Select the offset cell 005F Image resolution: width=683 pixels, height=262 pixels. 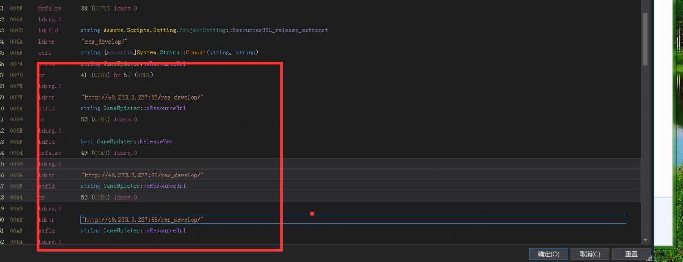click(17, 9)
